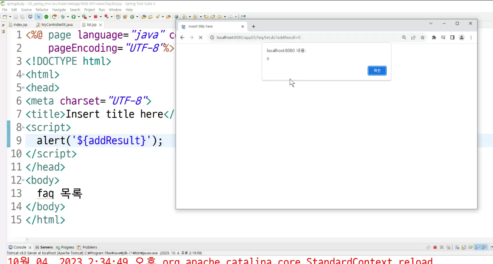Switch to the Progress tab
493x264 pixels.
point(65,247)
